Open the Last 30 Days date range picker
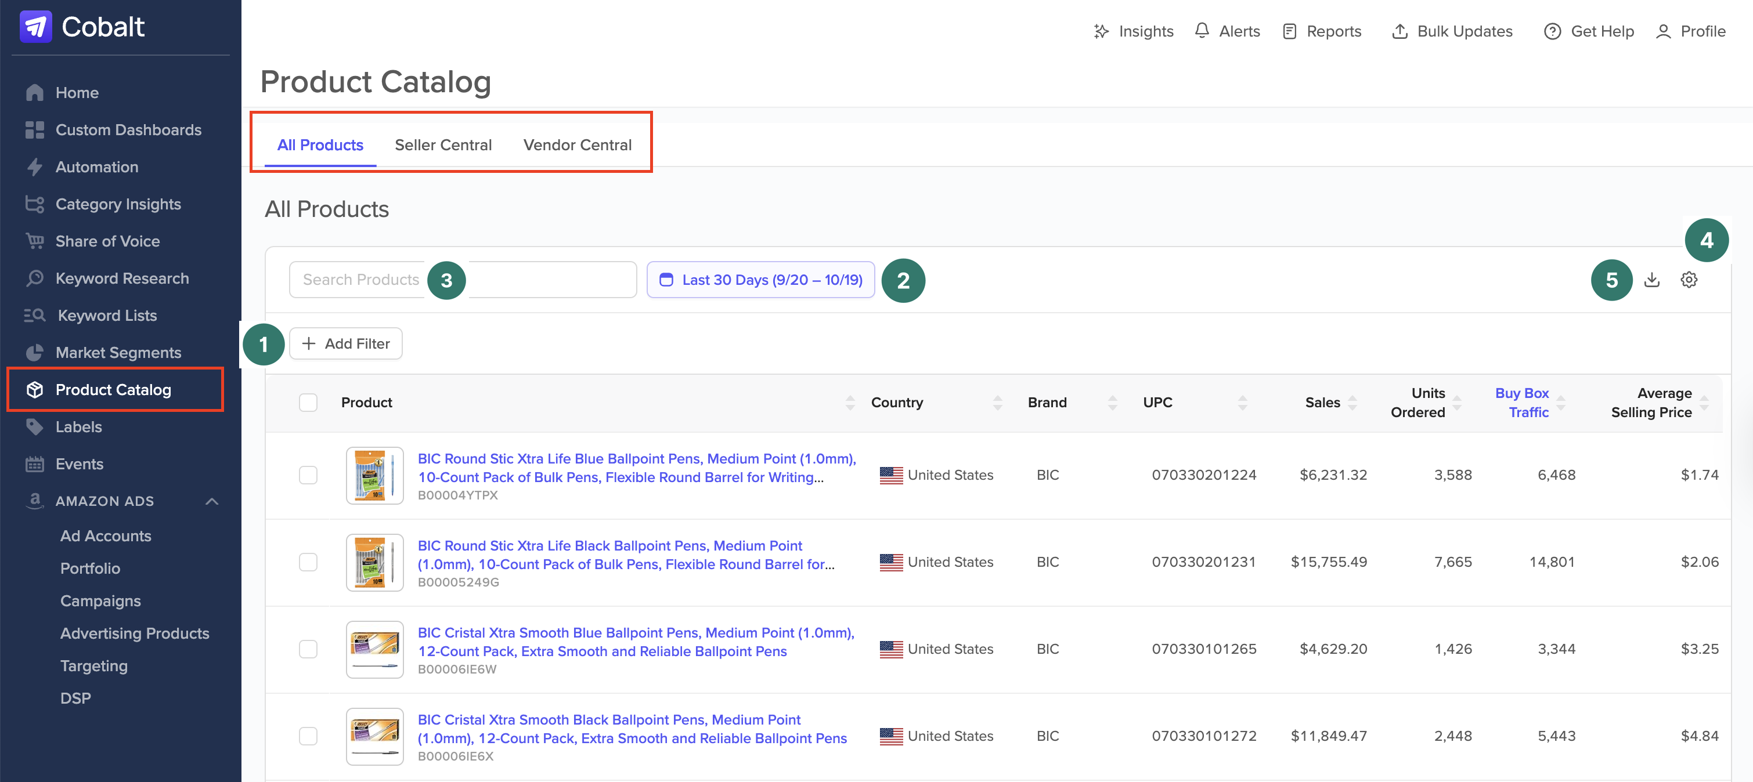 pyautogui.click(x=761, y=280)
